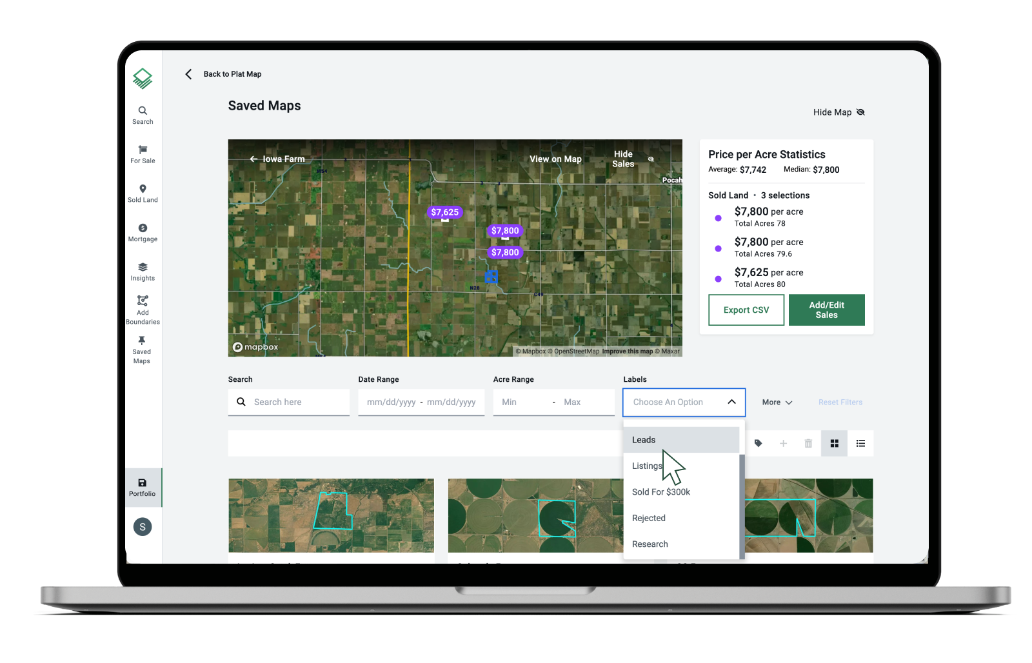Select the Sold Land pin icon
The width and height of the screenshot is (1032, 663).
point(143,189)
